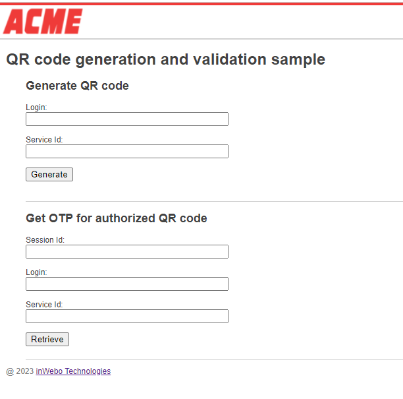Click the Generate button
This screenshot has width=403, height=399.
[x=49, y=175]
